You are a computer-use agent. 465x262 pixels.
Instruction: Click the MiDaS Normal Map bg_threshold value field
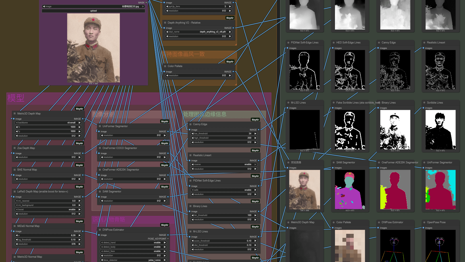(x=48, y=240)
